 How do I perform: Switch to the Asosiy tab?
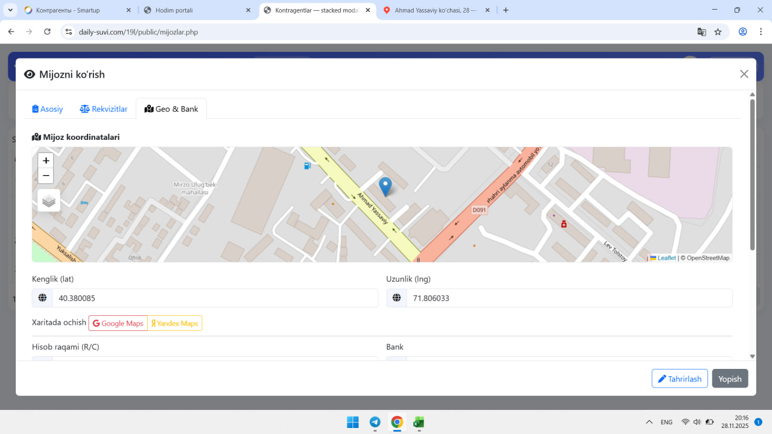point(48,109)
